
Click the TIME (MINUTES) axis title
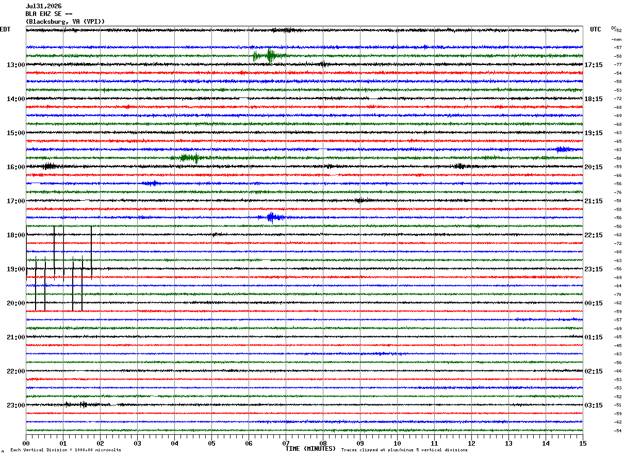[x=310, y=449]
